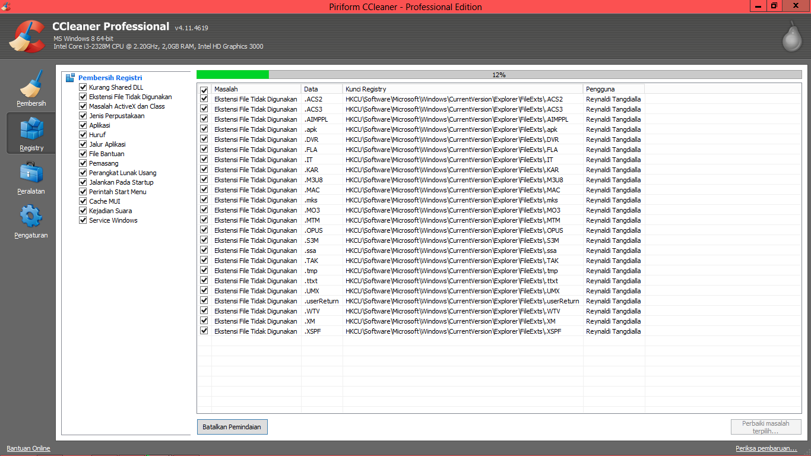Open the Bantuan Online link

pos(28,448)
